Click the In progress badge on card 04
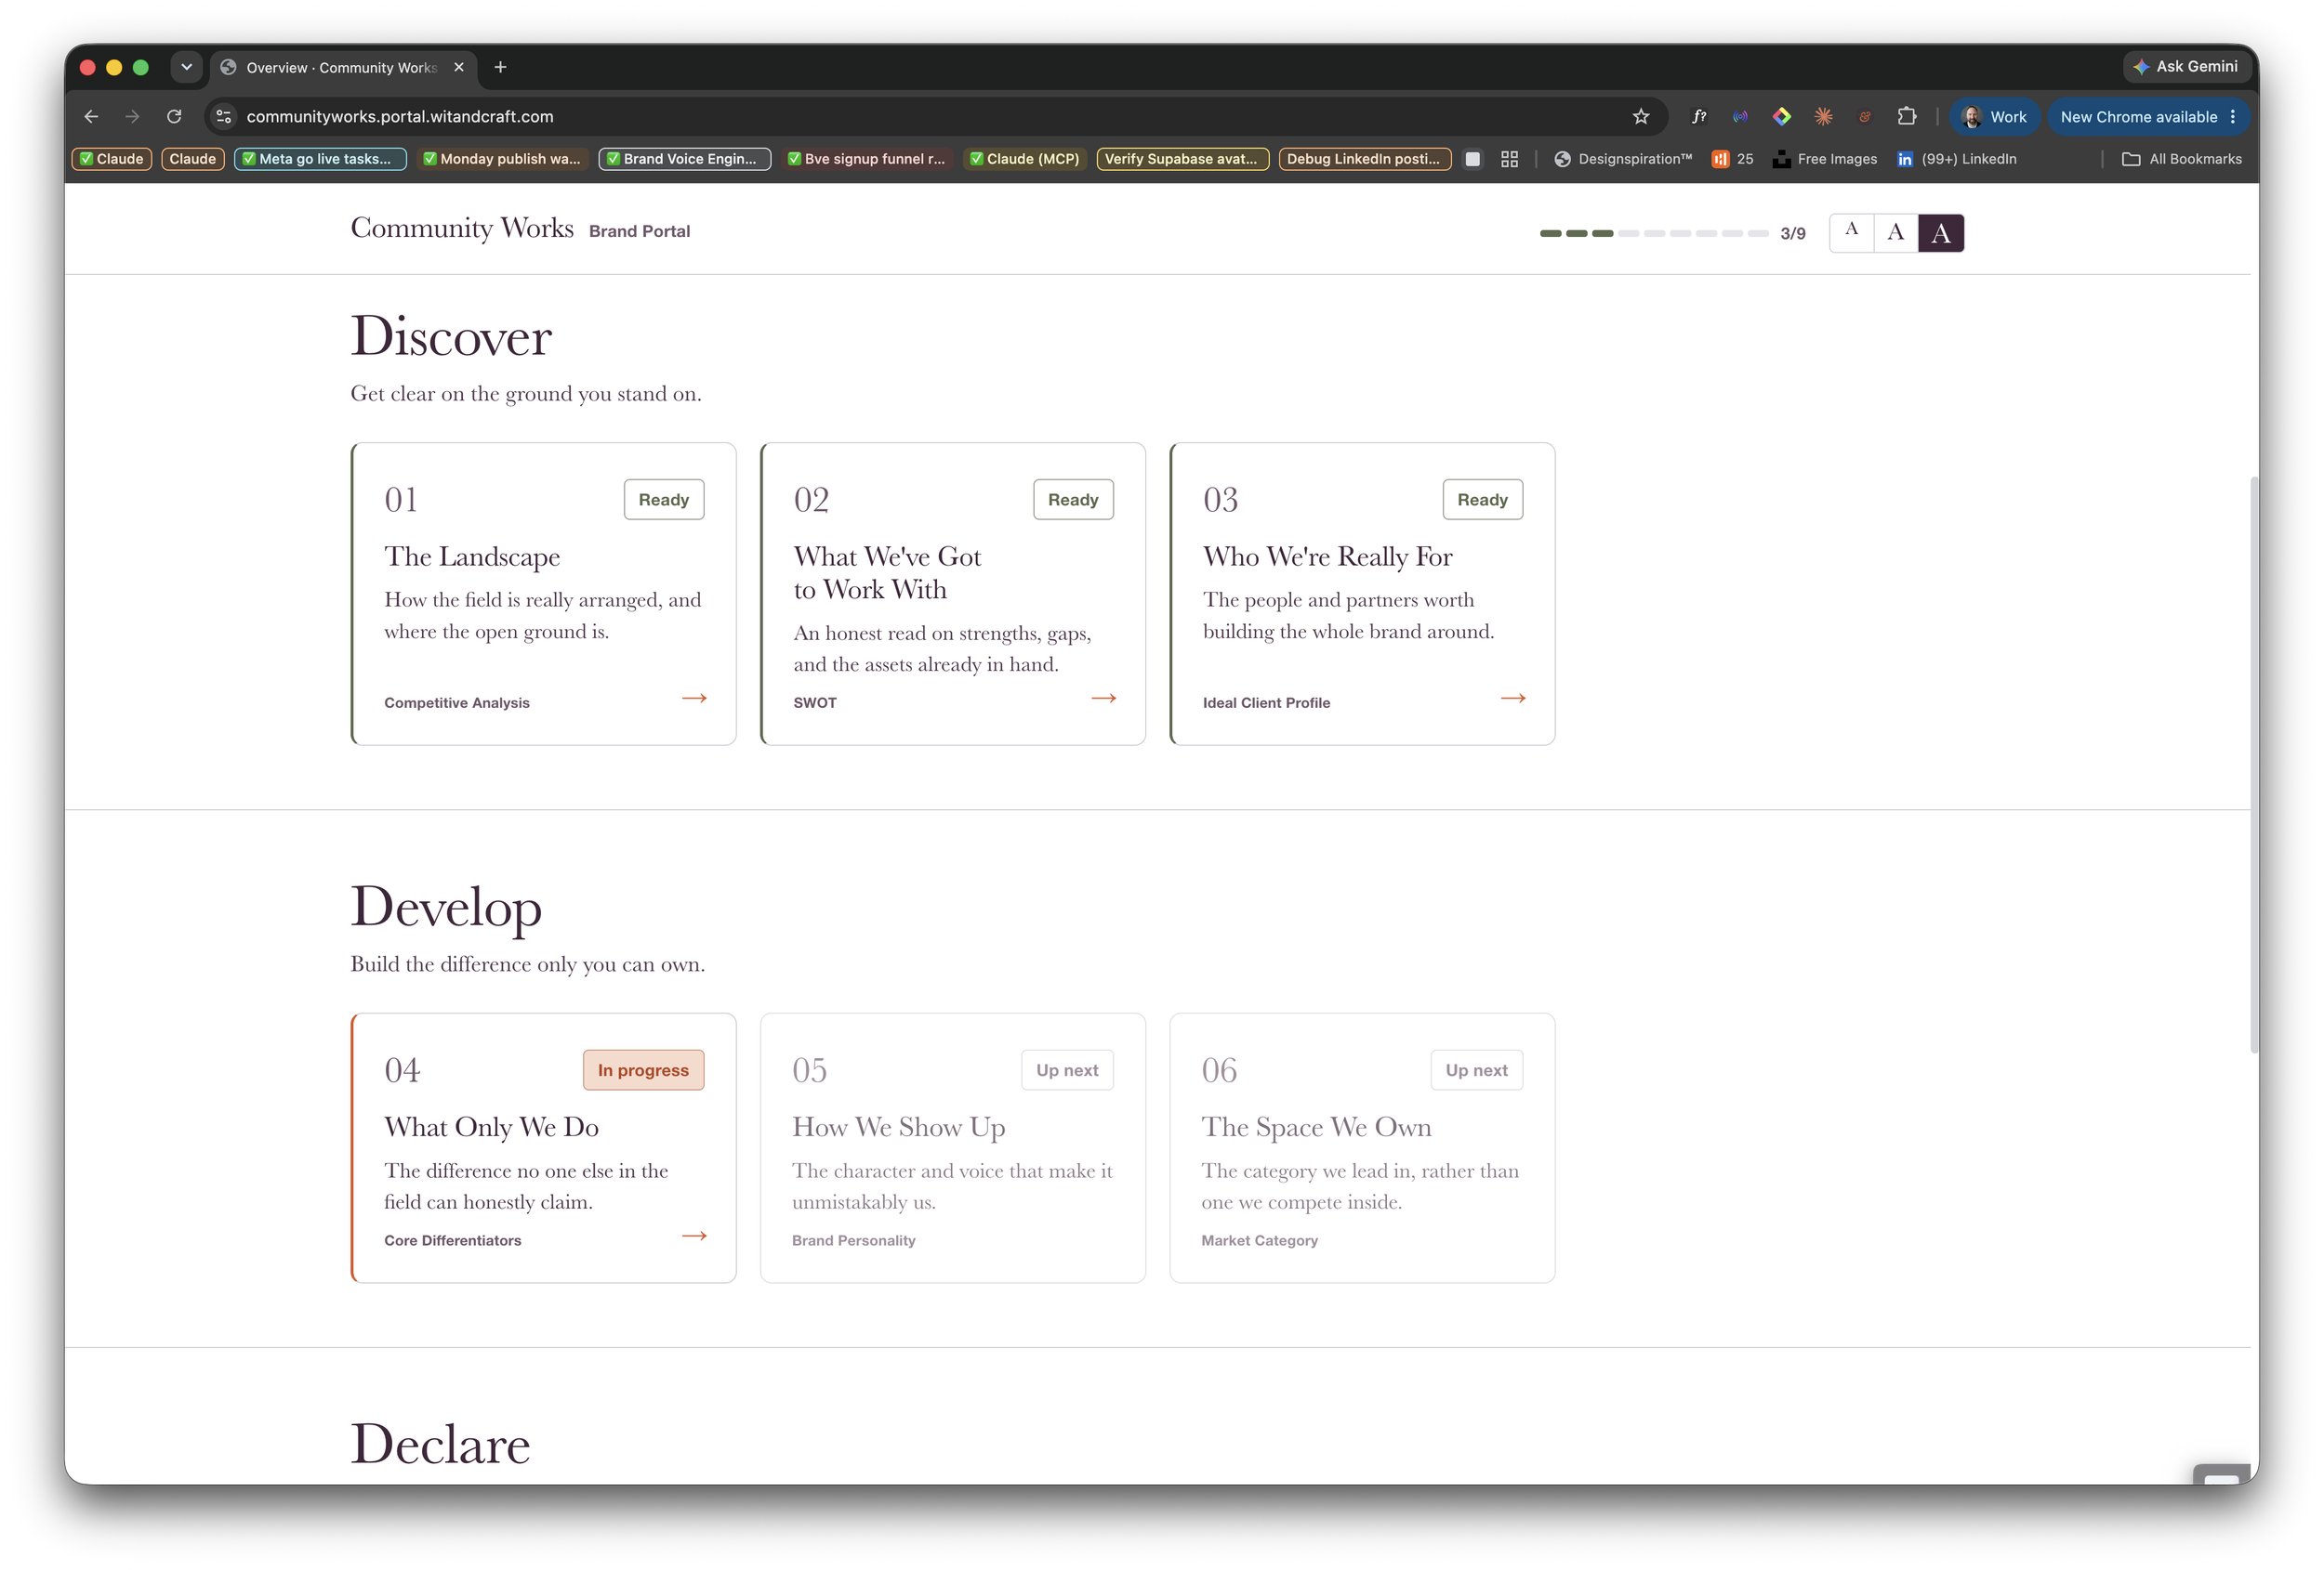Screen dimensions: 2324x1570 [644, 1070]
